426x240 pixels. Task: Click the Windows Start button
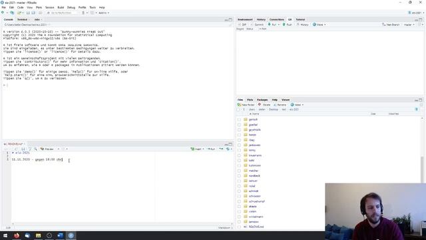[5, 235]
